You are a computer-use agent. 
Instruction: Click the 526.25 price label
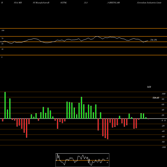point(156,98)
